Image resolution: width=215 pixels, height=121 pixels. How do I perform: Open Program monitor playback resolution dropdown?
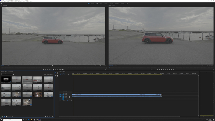tap(204, 66)
